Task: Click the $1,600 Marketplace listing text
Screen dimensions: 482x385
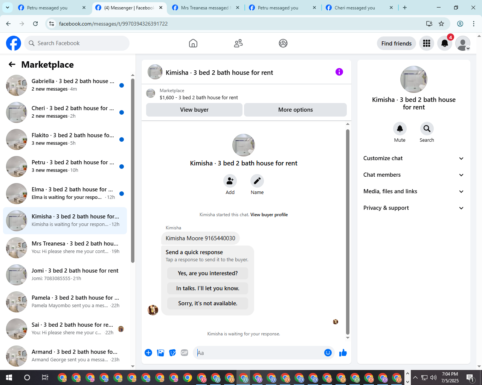Action: [198, 97]
